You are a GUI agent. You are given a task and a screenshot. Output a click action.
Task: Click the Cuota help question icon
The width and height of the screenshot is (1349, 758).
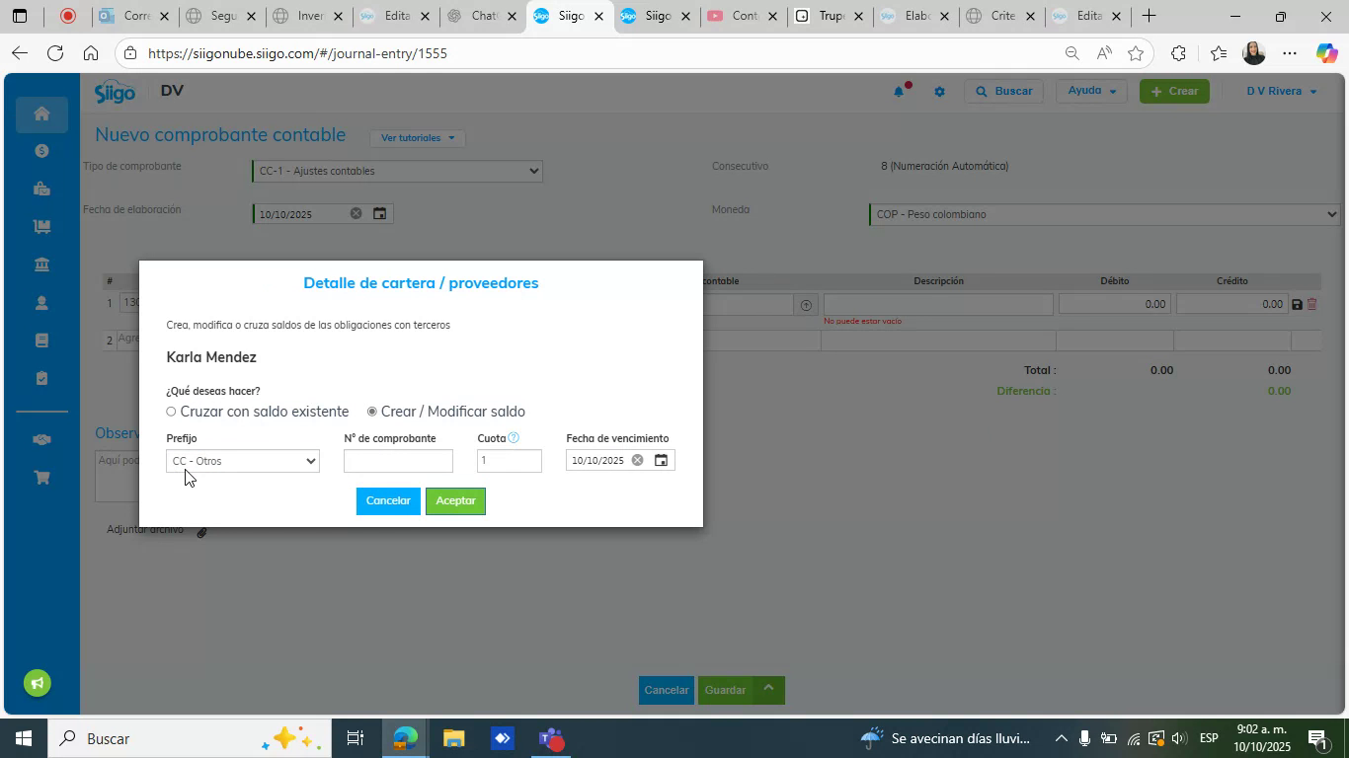[x=514, y=437]
